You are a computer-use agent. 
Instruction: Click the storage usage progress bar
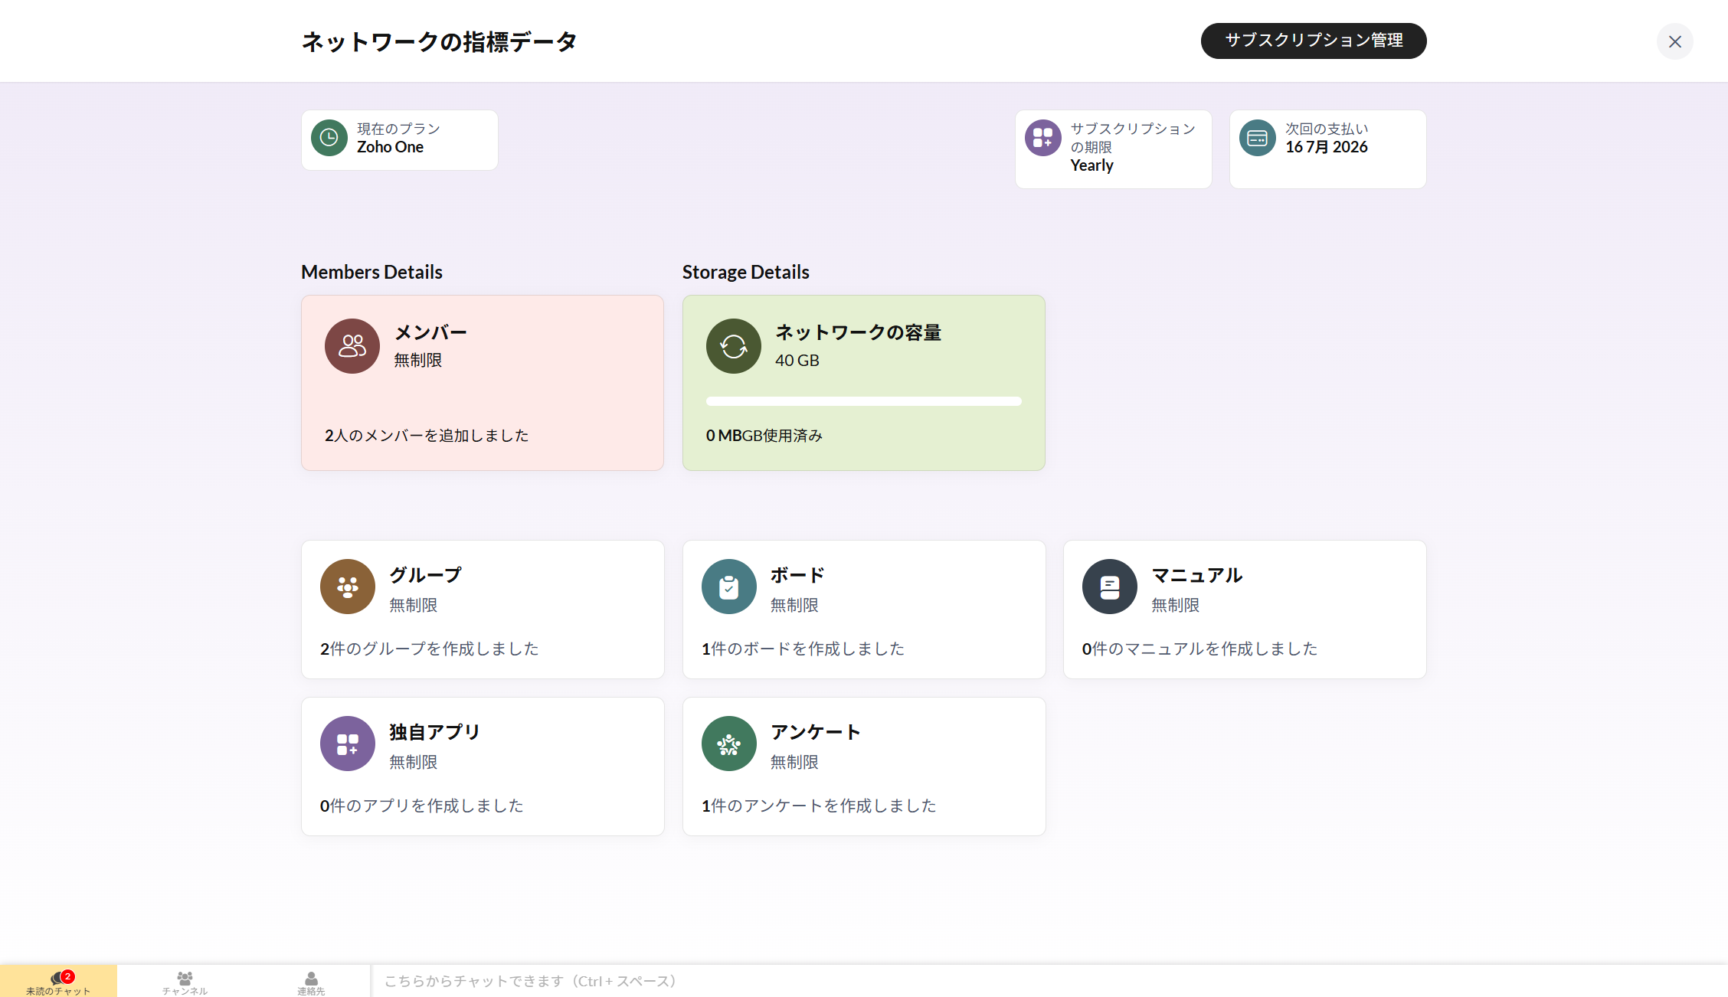coord(863,401)
